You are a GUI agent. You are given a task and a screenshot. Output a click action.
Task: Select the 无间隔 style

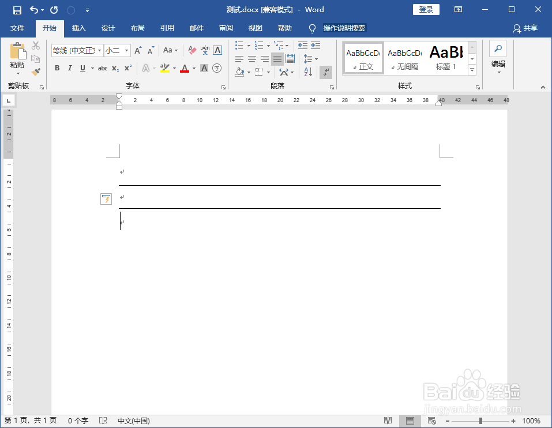405,58
